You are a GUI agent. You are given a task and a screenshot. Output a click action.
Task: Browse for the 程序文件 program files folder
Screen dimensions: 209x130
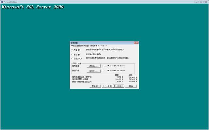tap(94, 66)
